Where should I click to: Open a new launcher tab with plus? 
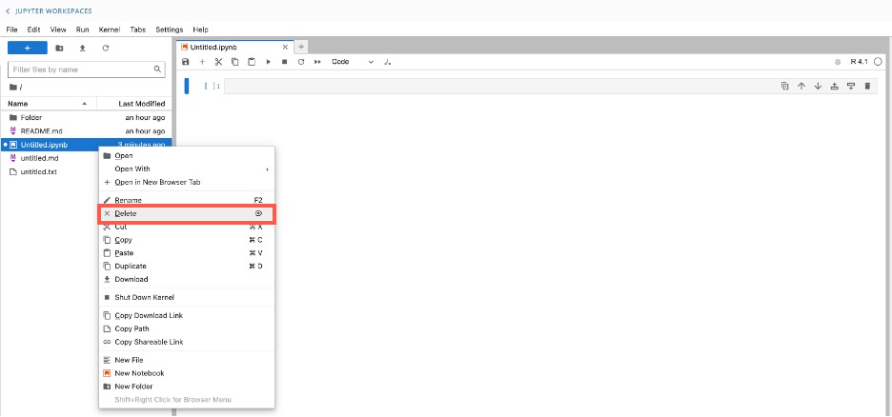(x=301, y=48)
